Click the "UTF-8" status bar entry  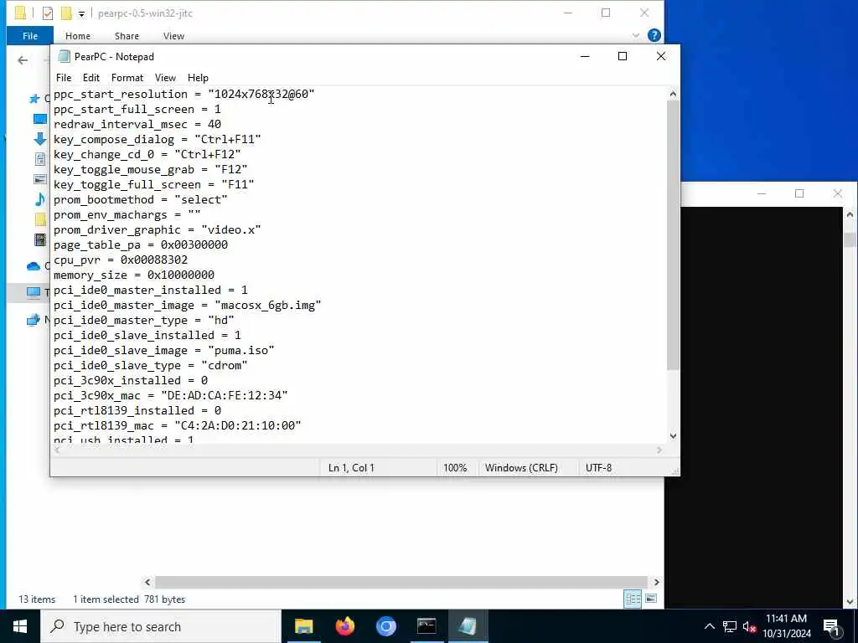coord(598,467)
